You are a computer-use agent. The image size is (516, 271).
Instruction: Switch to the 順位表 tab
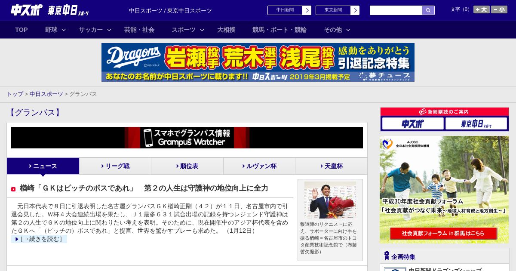(x=187, y=166)
